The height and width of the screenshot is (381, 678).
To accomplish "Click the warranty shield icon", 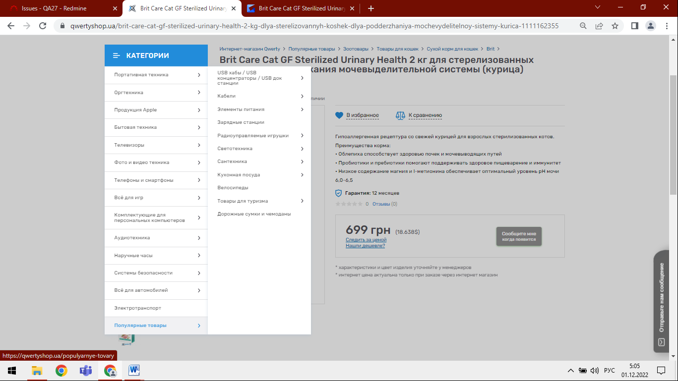I will (x=339, y=193).
